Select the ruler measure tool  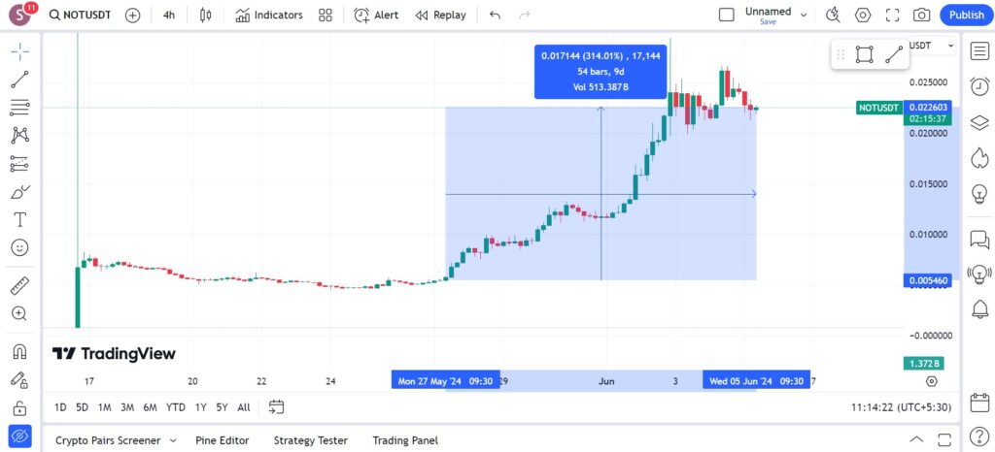tap(19, 285)
